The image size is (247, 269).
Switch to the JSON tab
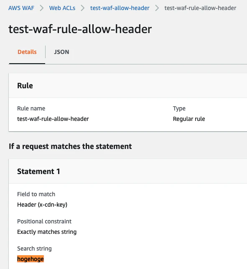[61, 52]
